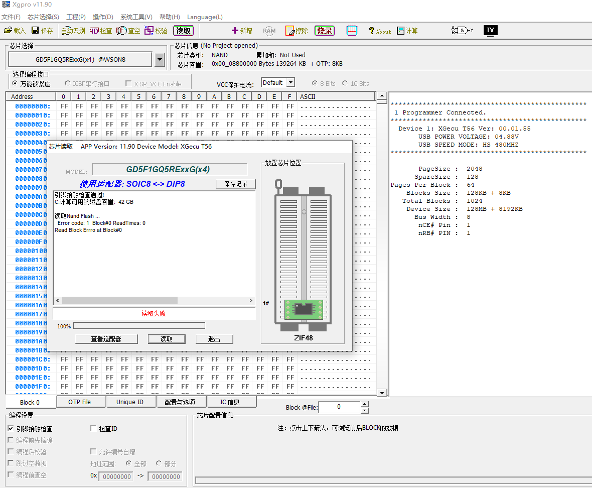This screenshot has width=592, height=488.
Task: Click the 保存记录 button in dialog
Action: coord(235,184)
